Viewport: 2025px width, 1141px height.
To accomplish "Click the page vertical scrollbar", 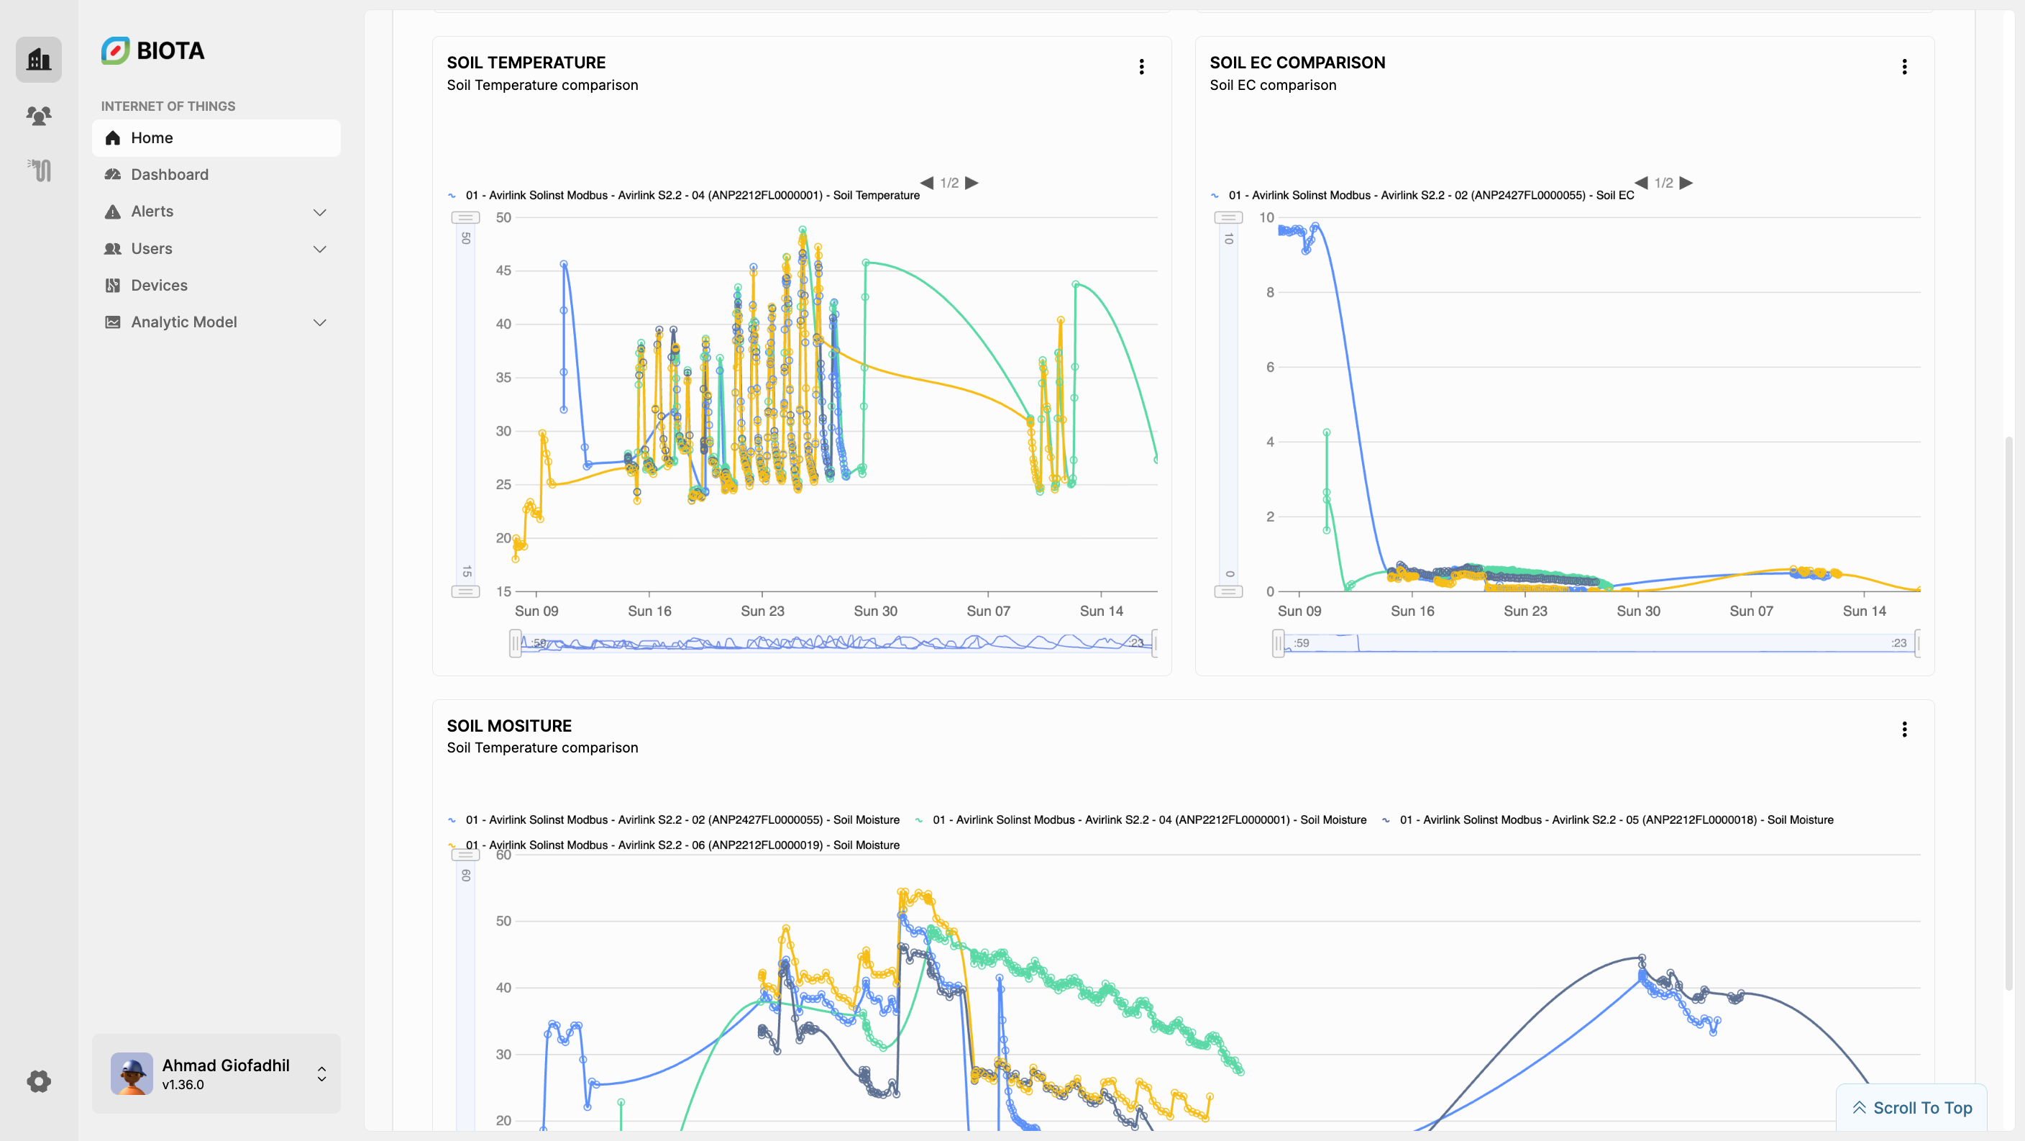I will point(2008,712).
